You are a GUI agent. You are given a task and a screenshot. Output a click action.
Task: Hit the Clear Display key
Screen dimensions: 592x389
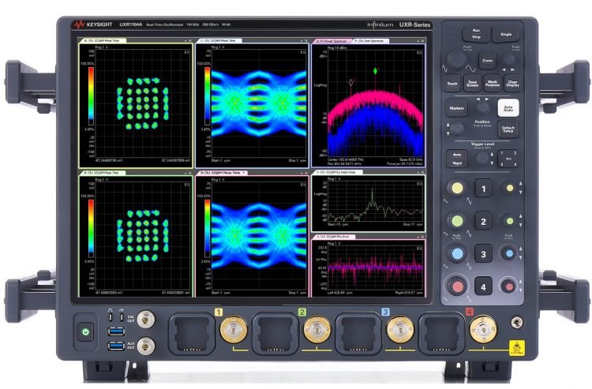click(512, 84)
